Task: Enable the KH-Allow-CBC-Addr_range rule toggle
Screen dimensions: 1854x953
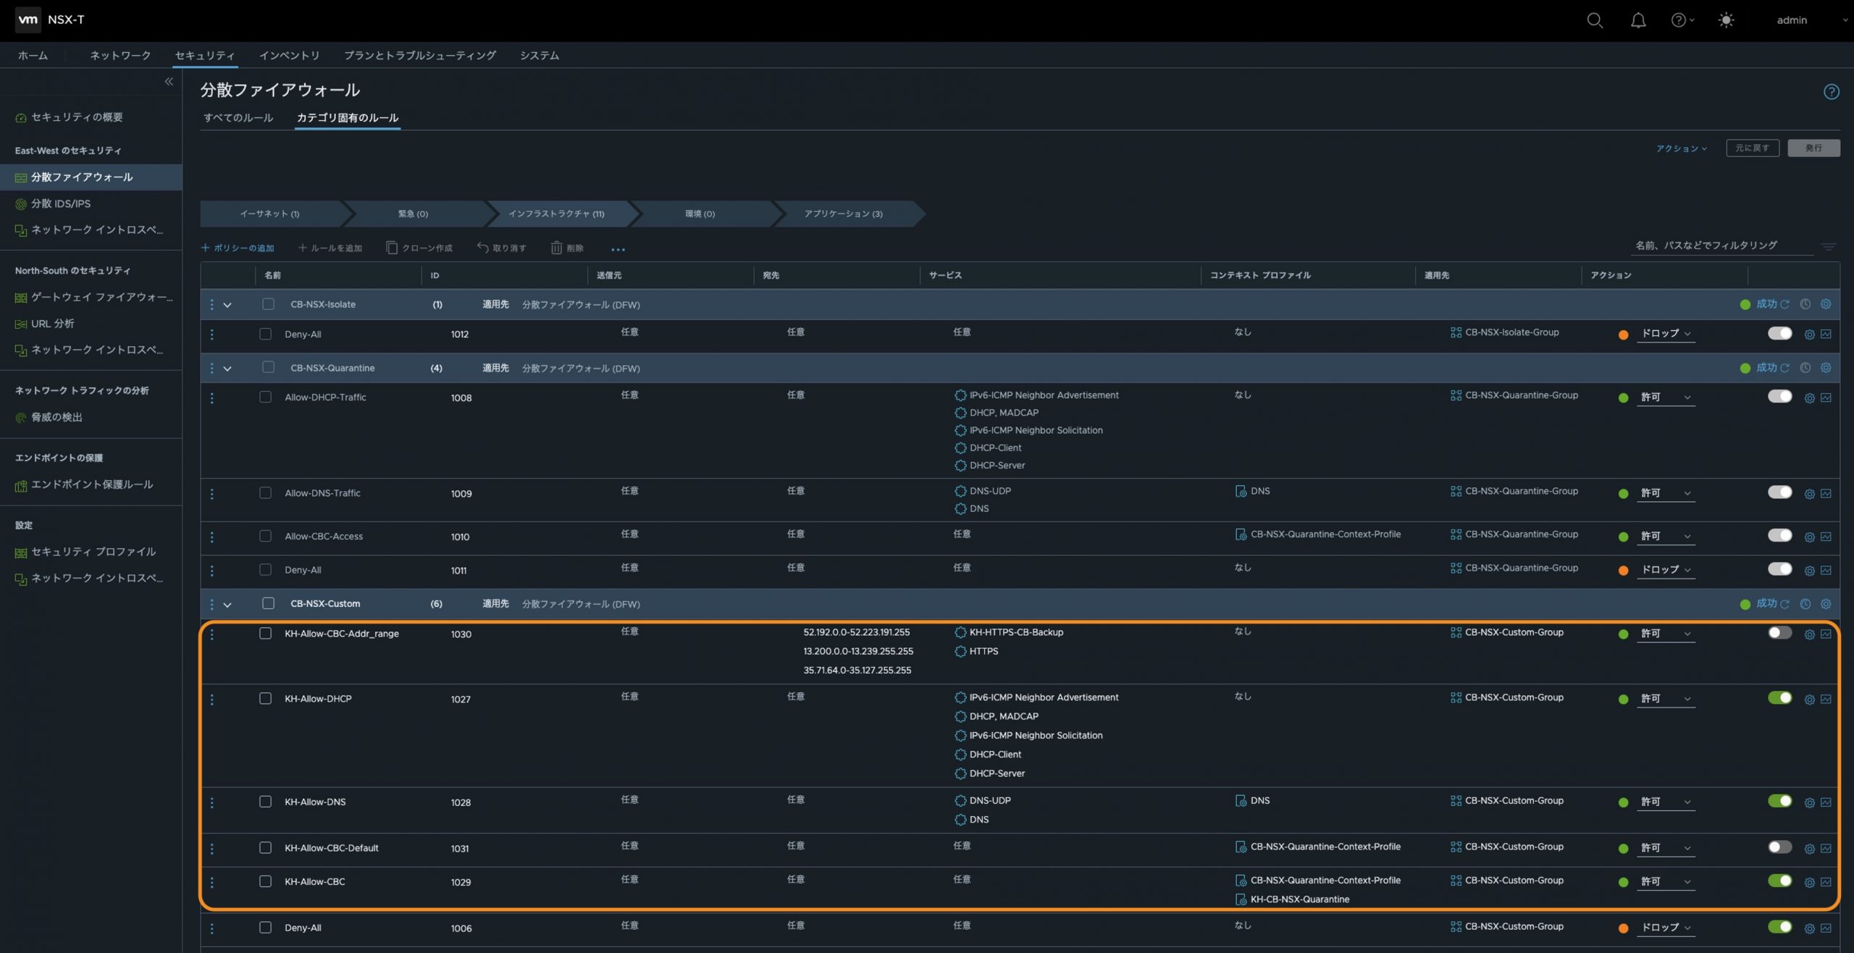Action: pyautogui.click(x=1779, y=633)
